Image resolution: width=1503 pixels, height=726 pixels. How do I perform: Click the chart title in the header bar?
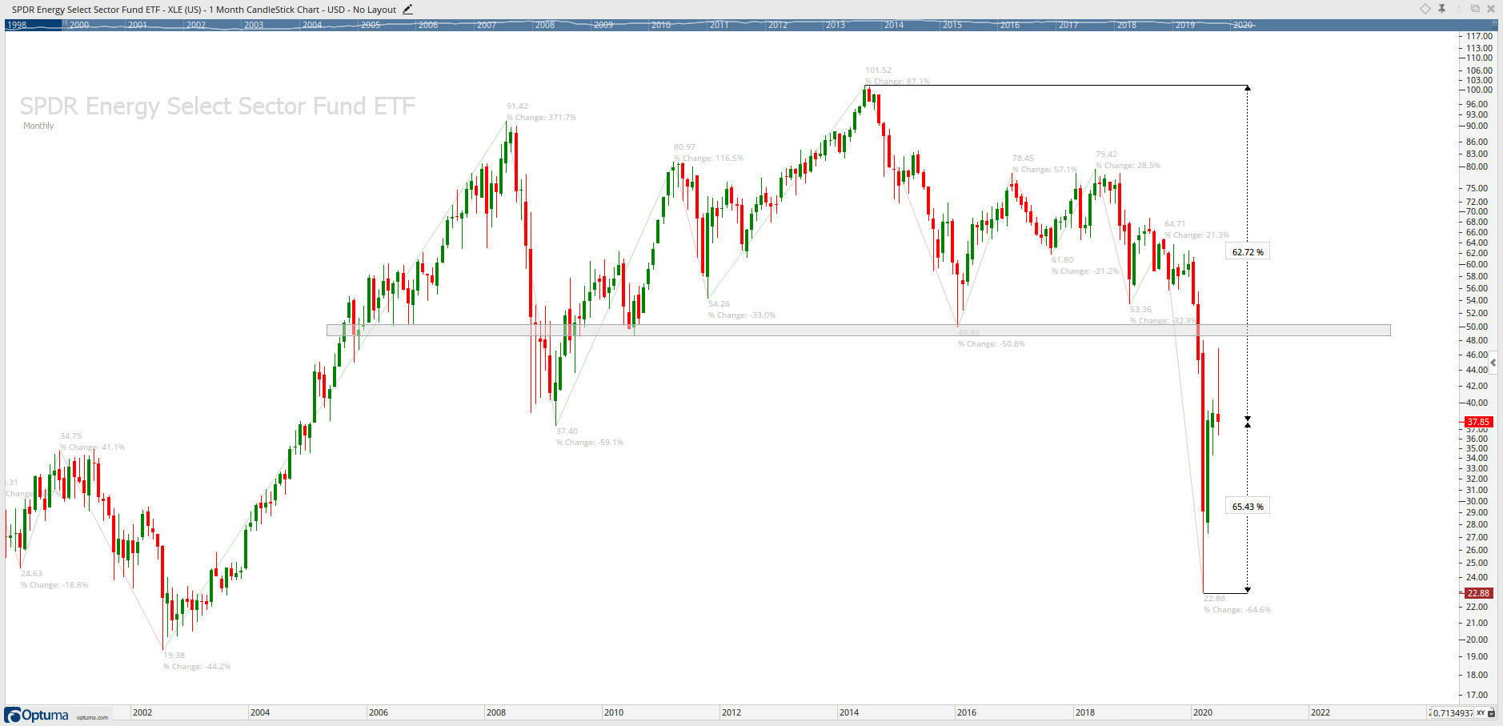coord(204,10)
